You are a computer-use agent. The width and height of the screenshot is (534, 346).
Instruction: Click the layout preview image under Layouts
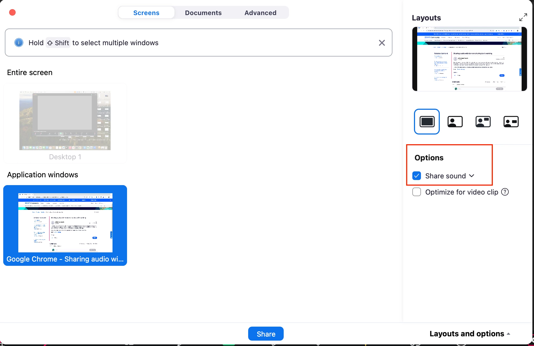pyautogui.click(x=469, y=59)
